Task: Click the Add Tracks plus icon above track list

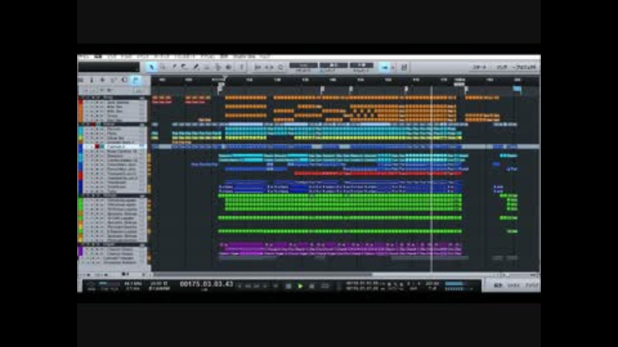Action: coord(102,80)
